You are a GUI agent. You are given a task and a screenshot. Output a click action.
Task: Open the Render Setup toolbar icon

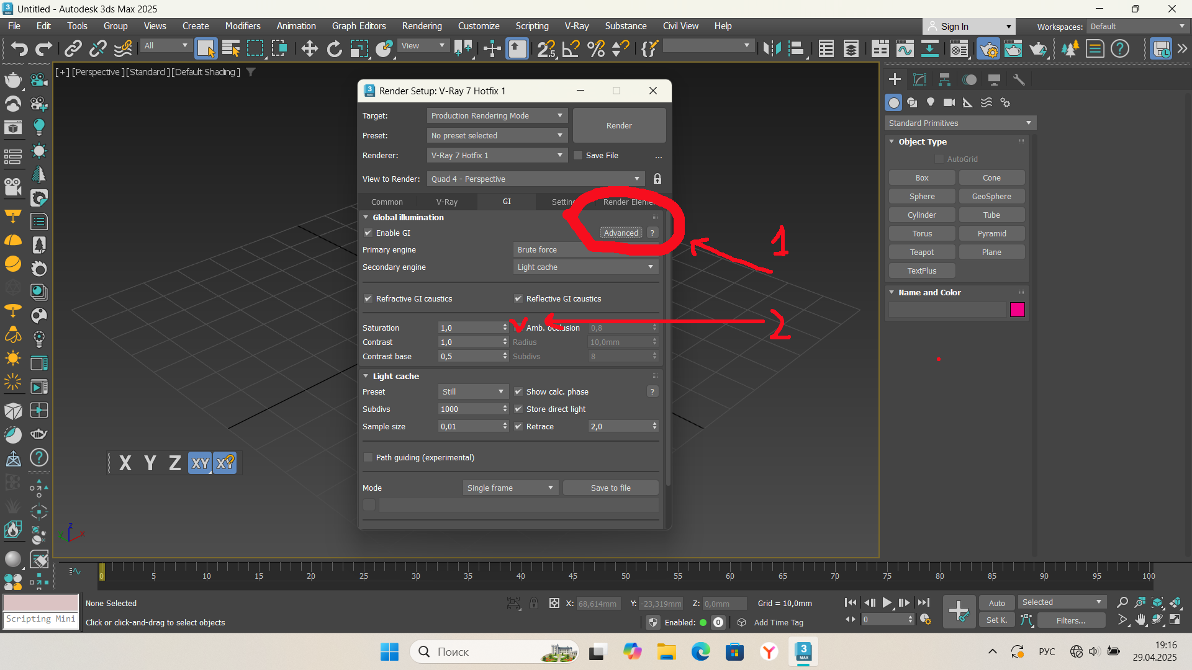pos(988,48)
